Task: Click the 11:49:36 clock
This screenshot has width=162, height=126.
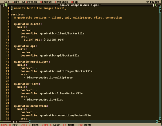Action: point(153,2)
